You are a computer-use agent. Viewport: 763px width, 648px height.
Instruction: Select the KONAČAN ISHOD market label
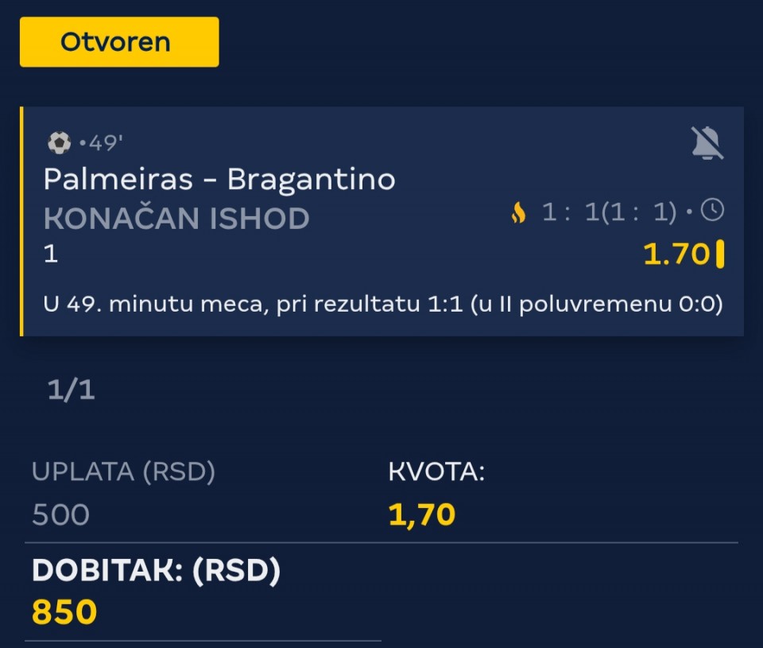[176, 218]
